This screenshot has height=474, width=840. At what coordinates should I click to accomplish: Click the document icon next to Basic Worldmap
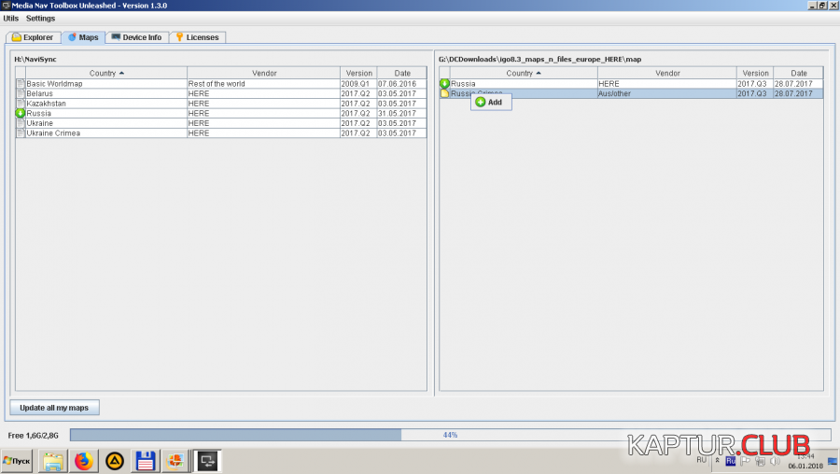[21, 84]
